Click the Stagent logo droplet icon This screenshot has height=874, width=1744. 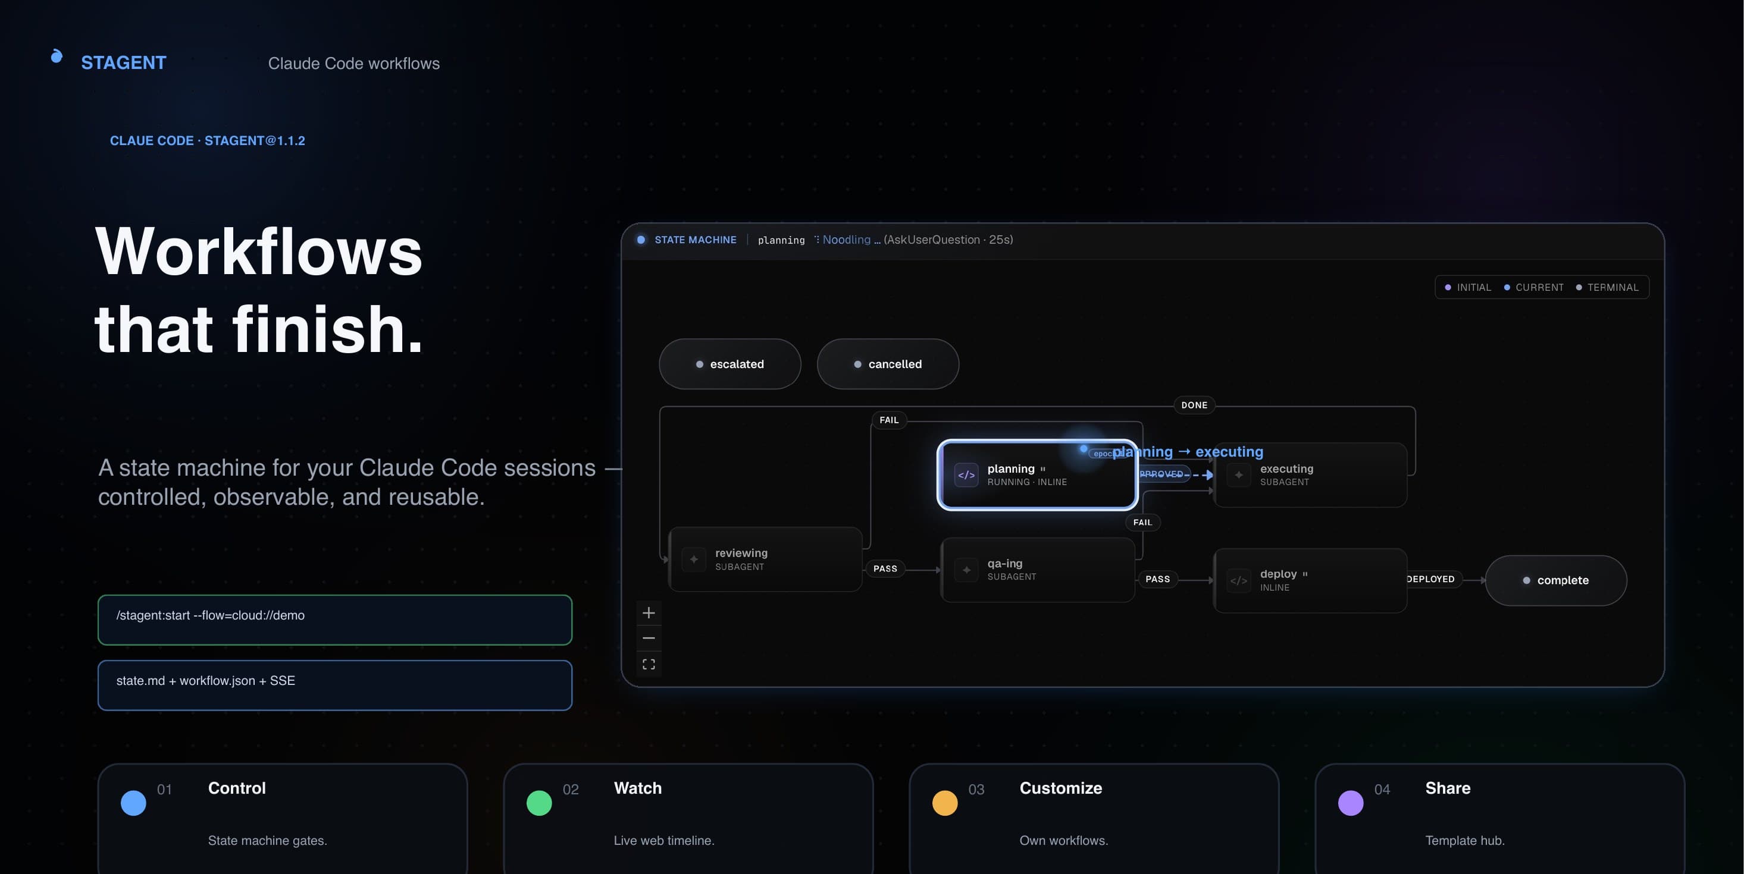pyautogui.click(x=57, y=56)
